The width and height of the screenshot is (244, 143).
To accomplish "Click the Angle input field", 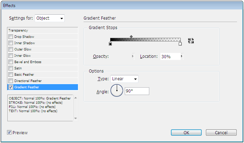I will [x=137, y=91].
